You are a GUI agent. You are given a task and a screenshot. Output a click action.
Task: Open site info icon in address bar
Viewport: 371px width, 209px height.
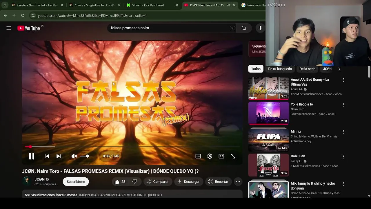coord(33,15)
